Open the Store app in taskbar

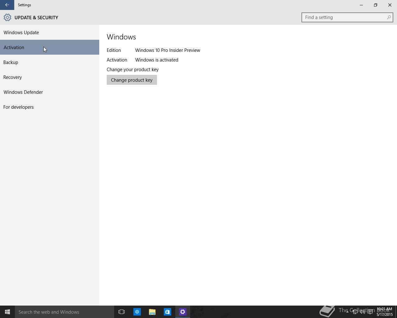point(167,312)
